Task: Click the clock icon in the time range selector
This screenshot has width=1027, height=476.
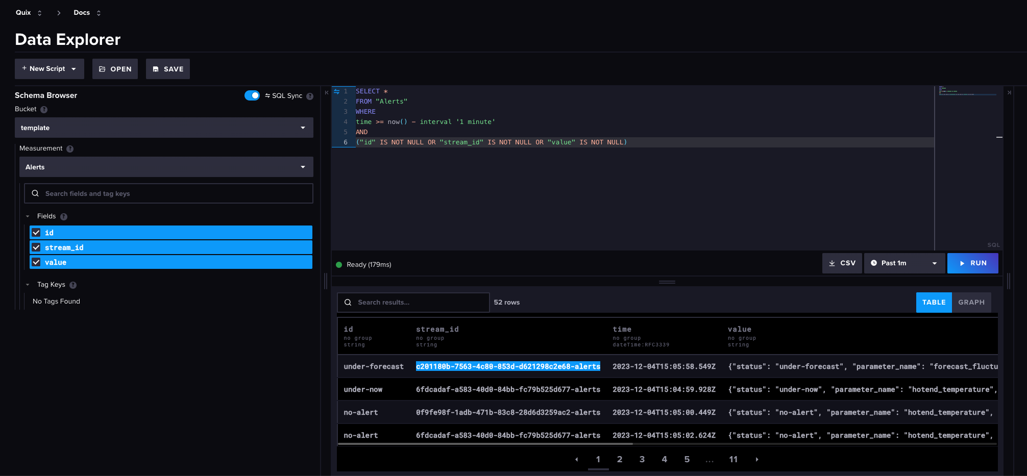Action: coord(874,263)
